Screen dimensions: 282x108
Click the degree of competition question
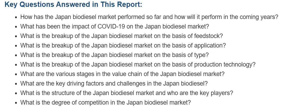click(106, 103)
